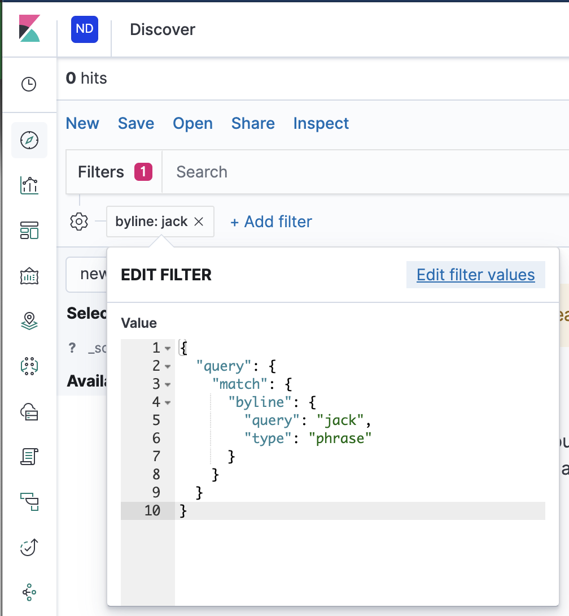Open the Canvas icon

point(29,275)
